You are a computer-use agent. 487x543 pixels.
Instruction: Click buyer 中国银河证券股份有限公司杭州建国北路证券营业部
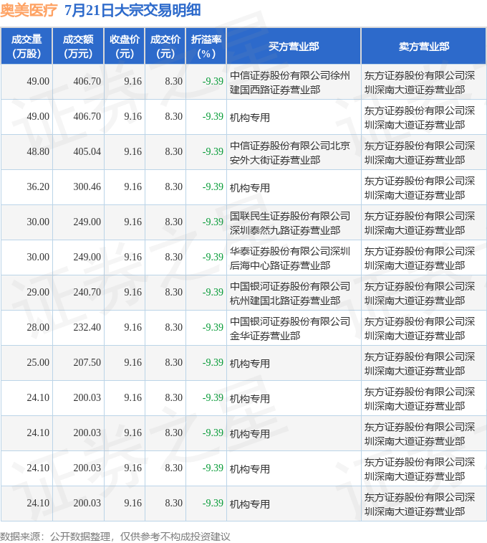coord(290,293)
